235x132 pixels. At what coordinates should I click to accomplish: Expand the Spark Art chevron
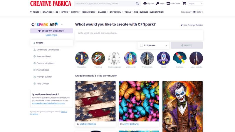(x=62, y=24)
